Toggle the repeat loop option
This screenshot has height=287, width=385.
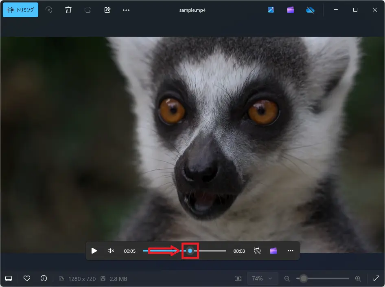coord(257,251)
